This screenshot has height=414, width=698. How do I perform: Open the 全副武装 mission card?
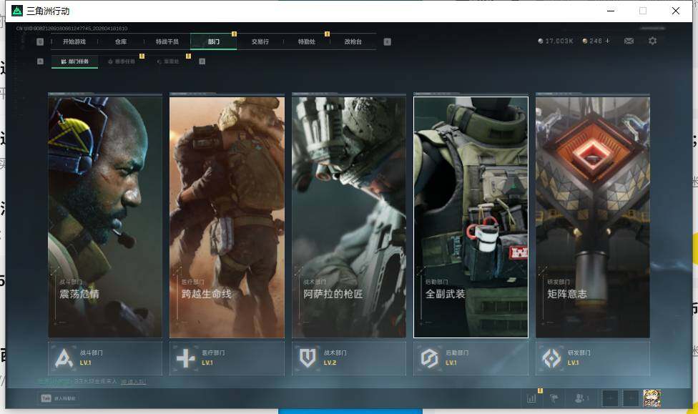coord(471,217)
